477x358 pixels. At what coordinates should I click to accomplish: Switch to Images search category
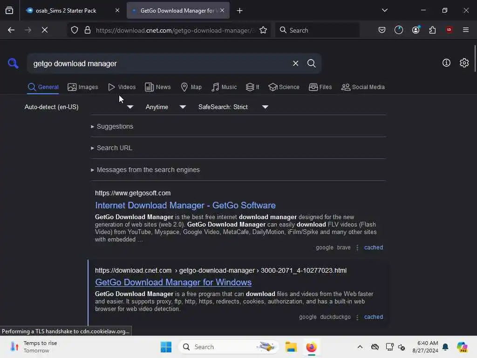83,87
